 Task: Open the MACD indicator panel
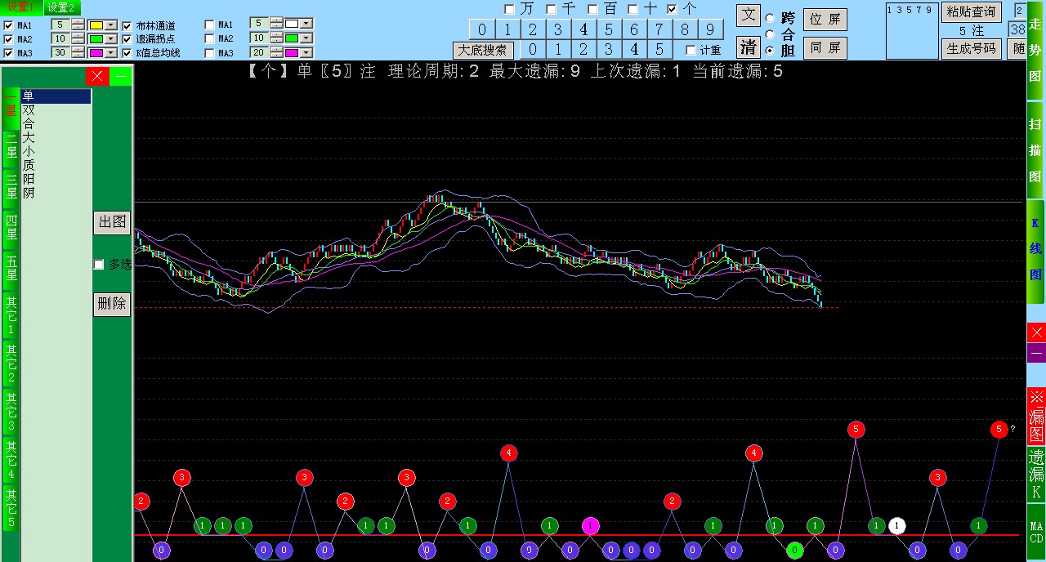1035,532
